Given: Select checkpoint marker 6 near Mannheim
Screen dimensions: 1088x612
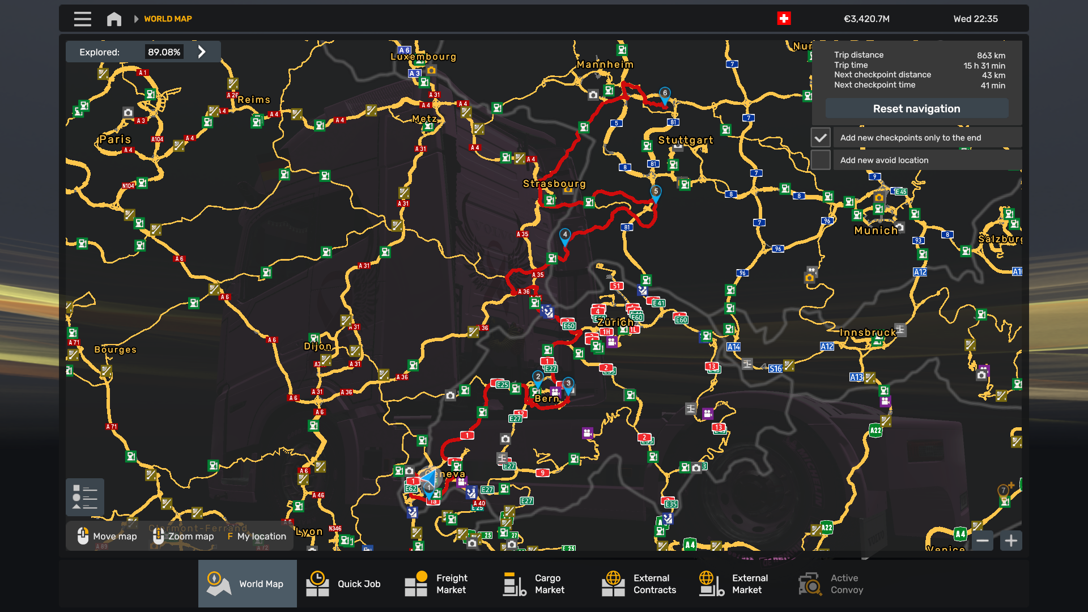Looking at the screenshot, I should tap(665, 94).
